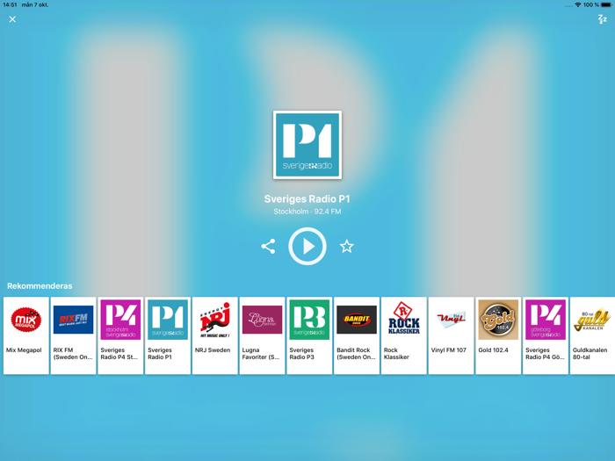
Task: Select the 'Vinyl FM 107' label
Action: [449, 350]
